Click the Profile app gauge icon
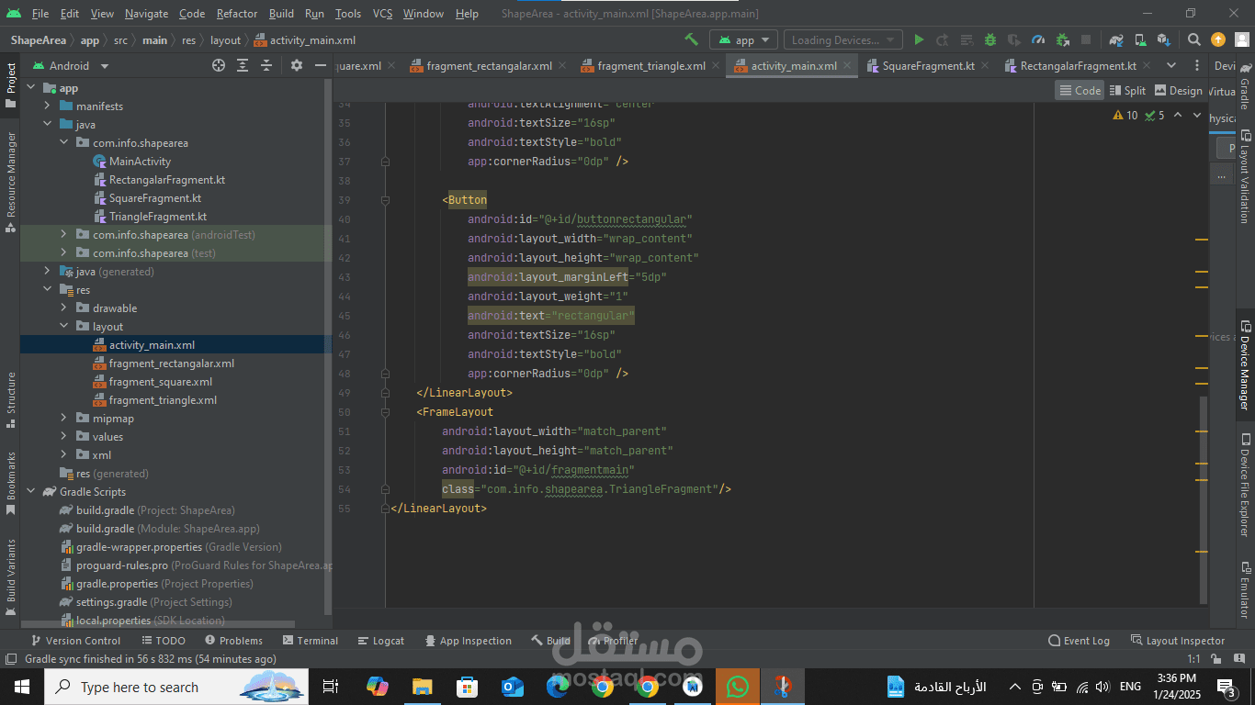1255x705 pixels. pos(1038,39)
